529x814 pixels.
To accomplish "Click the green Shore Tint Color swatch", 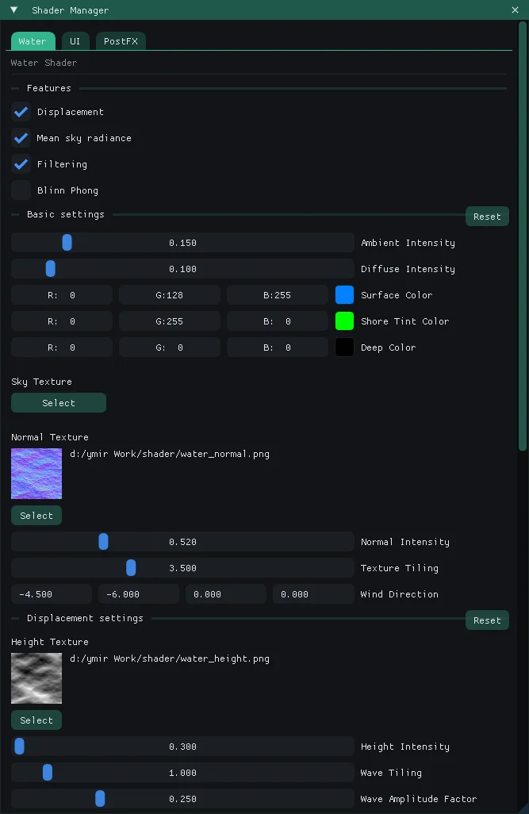I will 344,321.
